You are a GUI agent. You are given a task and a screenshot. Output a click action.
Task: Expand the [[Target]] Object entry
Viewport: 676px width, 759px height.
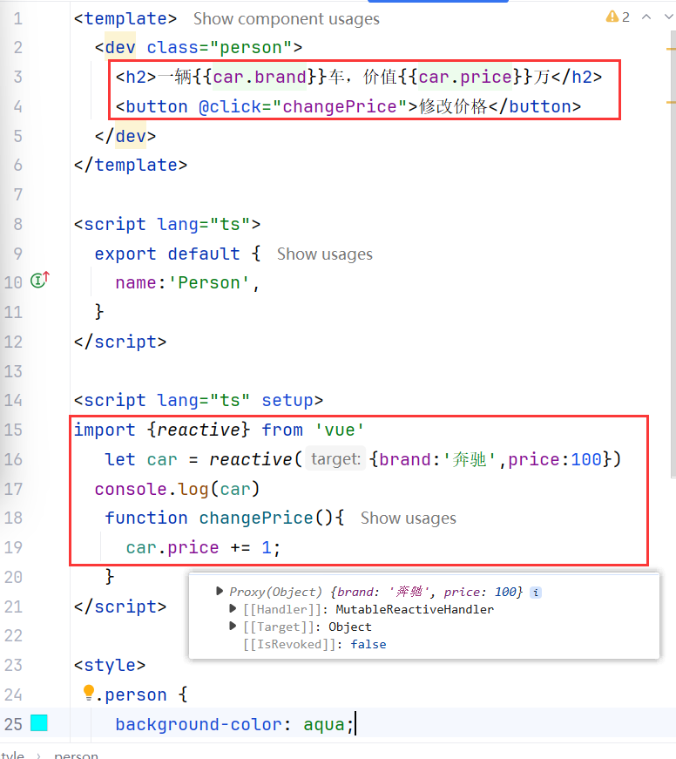233,626
